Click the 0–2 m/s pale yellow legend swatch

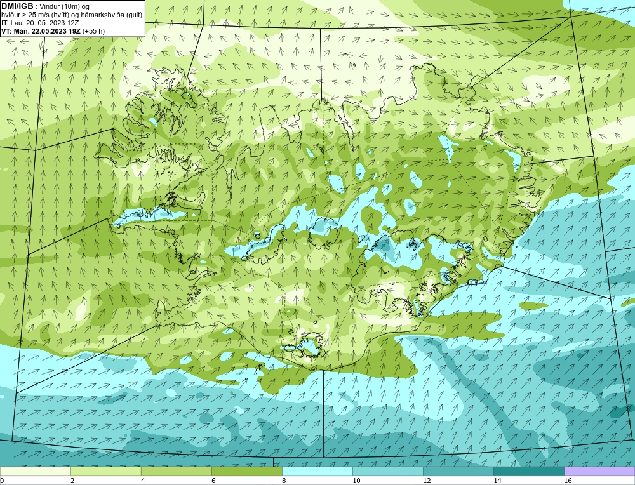pos(35,472)
